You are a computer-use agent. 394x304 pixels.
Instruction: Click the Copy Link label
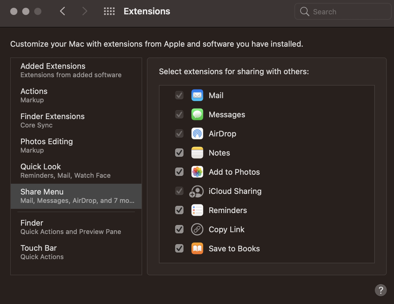227,229
